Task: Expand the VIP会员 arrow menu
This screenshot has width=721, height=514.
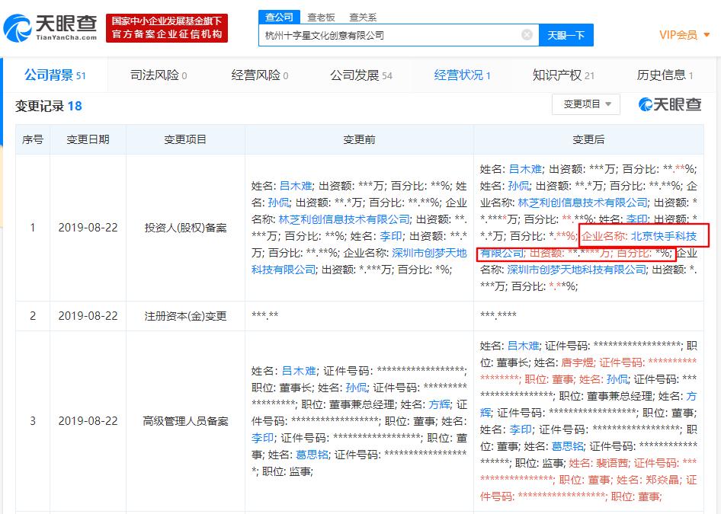Action: (x=707, y=35)
